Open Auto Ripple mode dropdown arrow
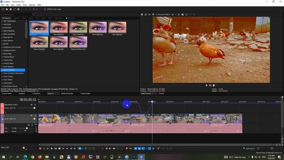 [146, 148]
